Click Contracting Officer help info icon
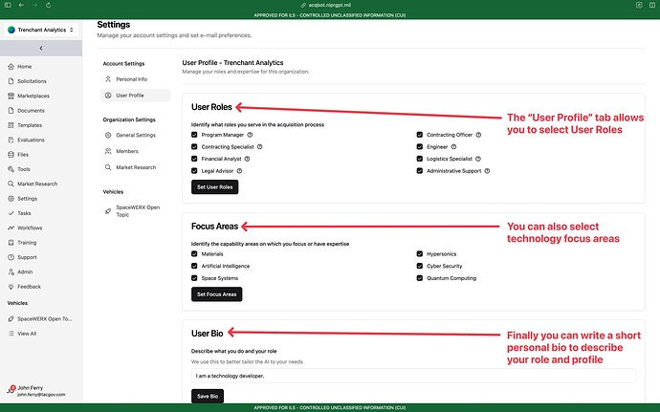This screenshot has width=660, height=412. 478,135
